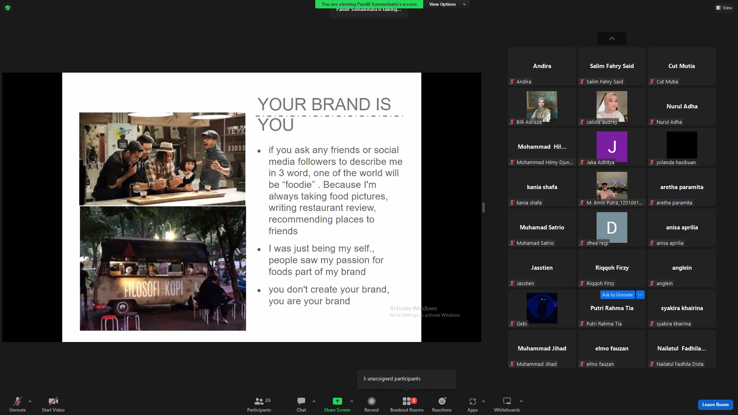This screenshot has height=415, width=738.
Task: Click the 'You are viewing Pandit Sumawinata's screen' banner
Action: pyautogui.click(x=369, y=4)
